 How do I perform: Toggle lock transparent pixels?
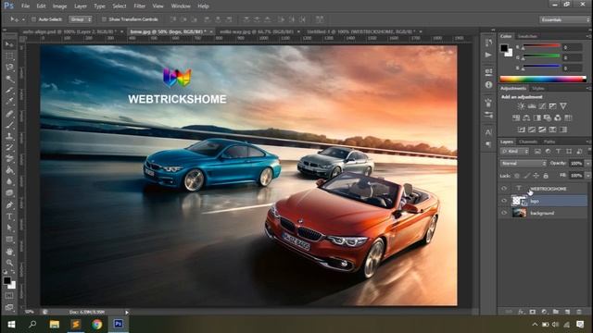517,176
